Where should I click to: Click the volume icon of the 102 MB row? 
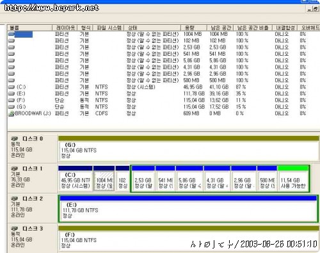(x=12, y=41)
